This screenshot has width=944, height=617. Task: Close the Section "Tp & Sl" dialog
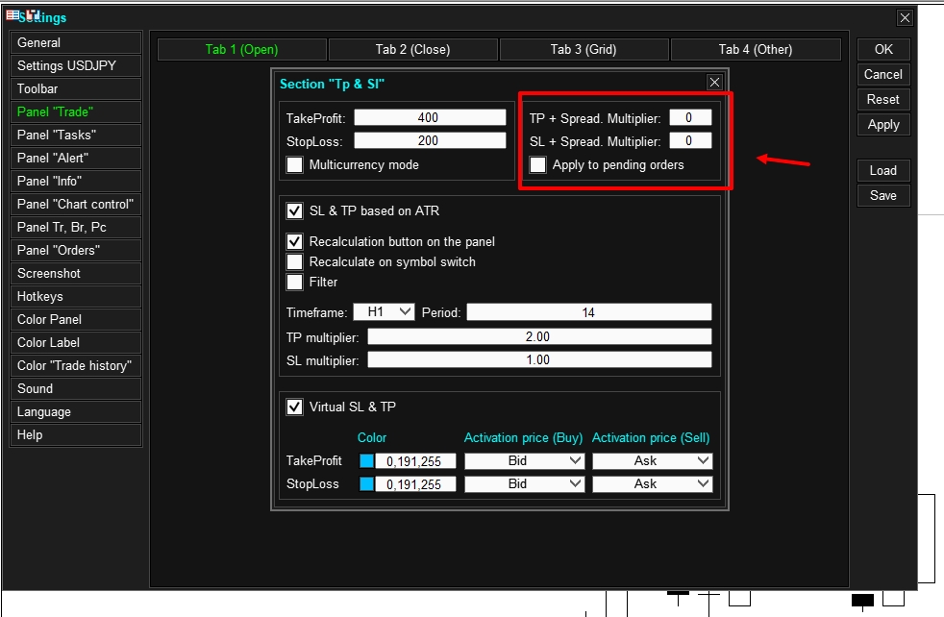pyautogui.click(x=714, y=83)
